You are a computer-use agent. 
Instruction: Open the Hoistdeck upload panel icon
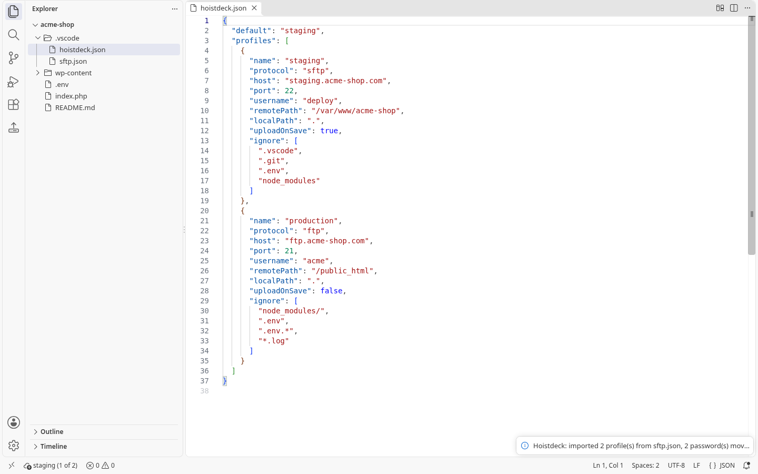[14, 127]
